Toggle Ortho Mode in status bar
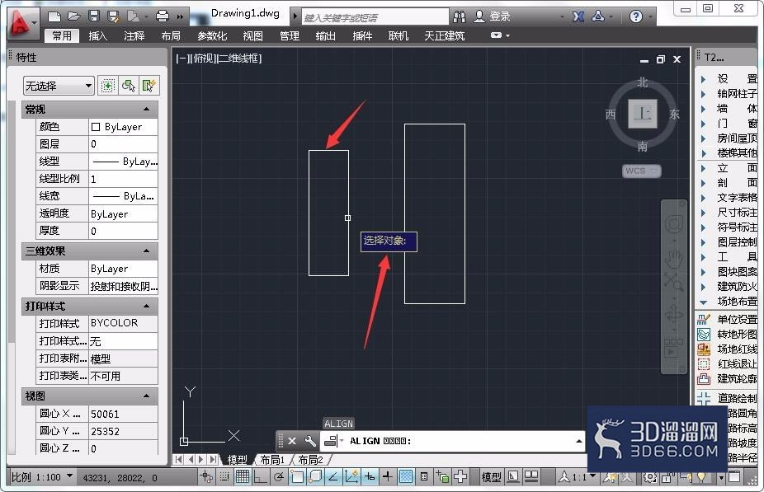The width and height of the screenshot is (764, 492). (260, 477)
